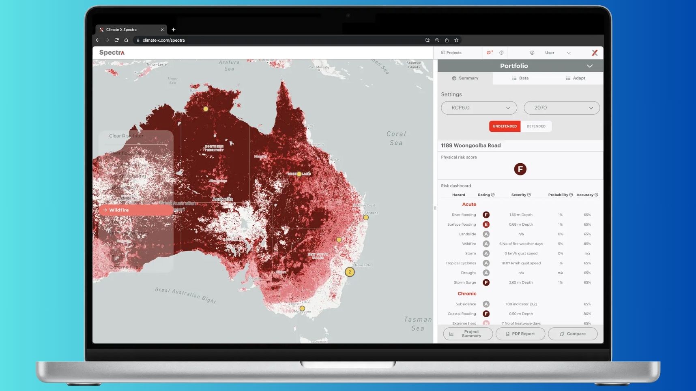Viewport: 696px width, 391px height.
Task: Select the Undefended scenario toggle
Action: [x=505, y=126]
